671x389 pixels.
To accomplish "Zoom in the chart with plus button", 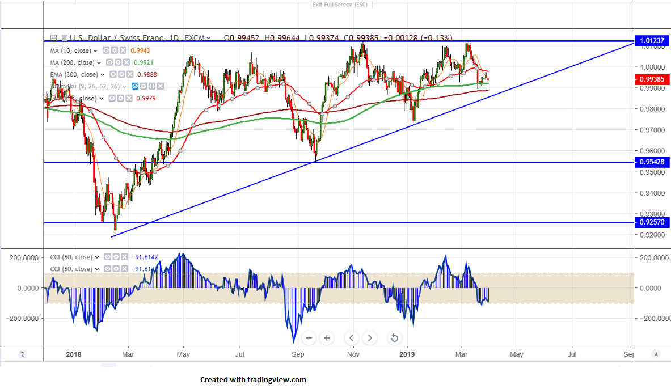I will coord(327,338).
